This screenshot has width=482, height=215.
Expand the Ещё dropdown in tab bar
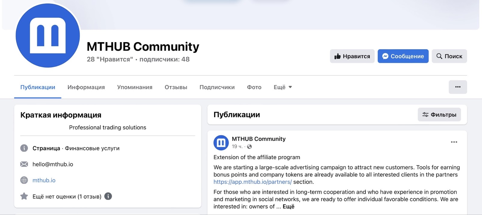pos(283,87)
